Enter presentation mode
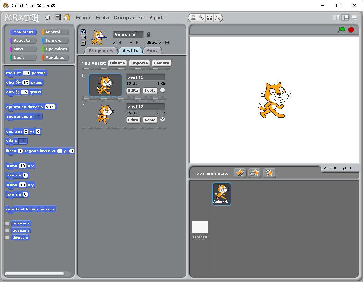Image resolution: width=363 pixels, height=282 pixels. (x=355, y=18)
